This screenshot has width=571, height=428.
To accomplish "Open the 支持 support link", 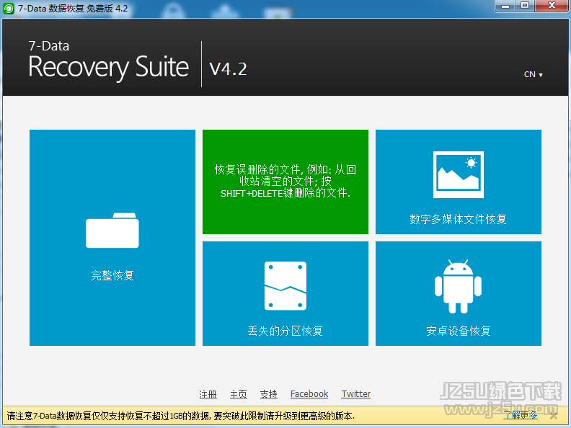I will (x=269, y=394).
